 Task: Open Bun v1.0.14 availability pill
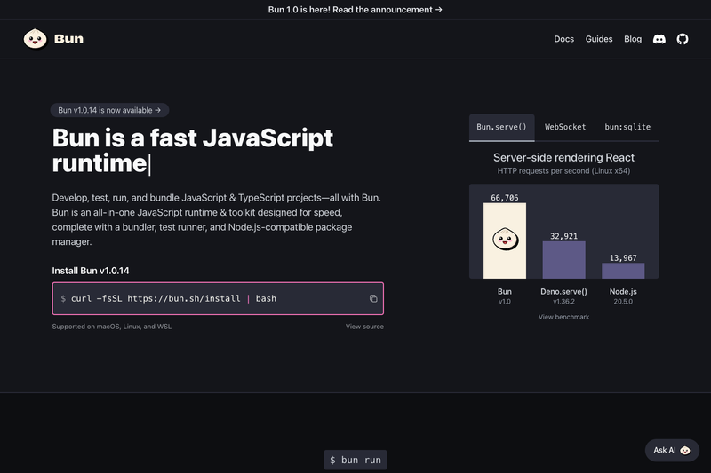pos(109,110)
